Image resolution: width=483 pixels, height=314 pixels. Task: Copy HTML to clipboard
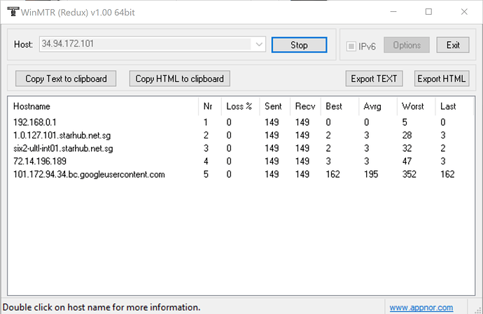coord(180,78)
